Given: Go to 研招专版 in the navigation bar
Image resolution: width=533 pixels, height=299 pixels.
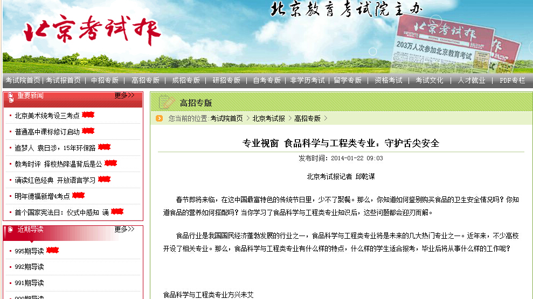Looking at the screenshot, I should tap(226, 81).
